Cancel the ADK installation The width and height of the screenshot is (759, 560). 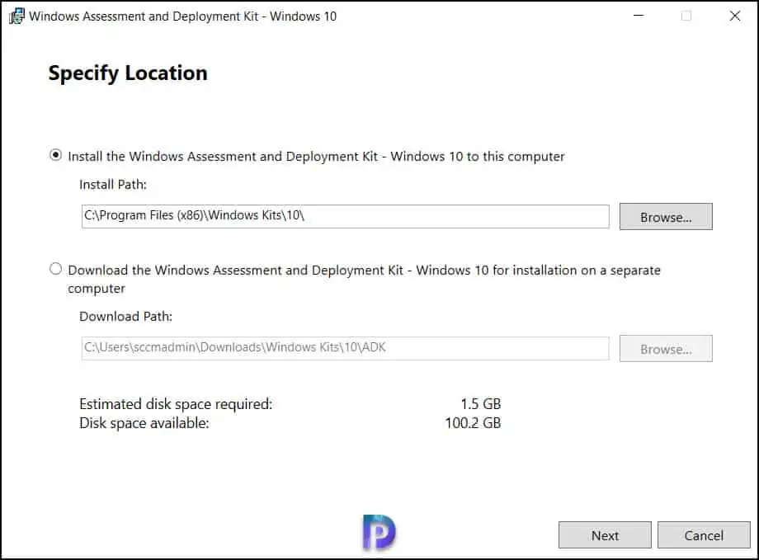pos(704,534)
